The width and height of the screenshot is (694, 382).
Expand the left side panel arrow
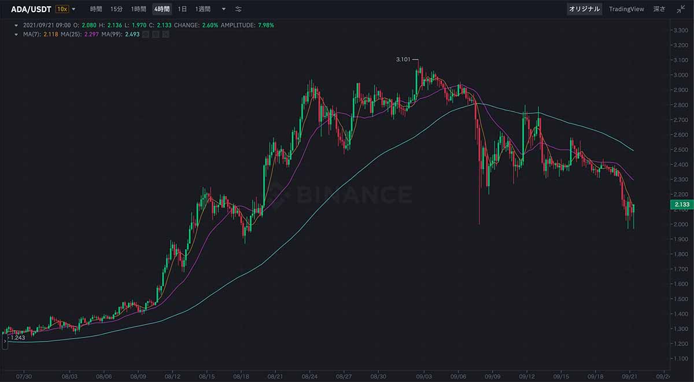[4, 341]
